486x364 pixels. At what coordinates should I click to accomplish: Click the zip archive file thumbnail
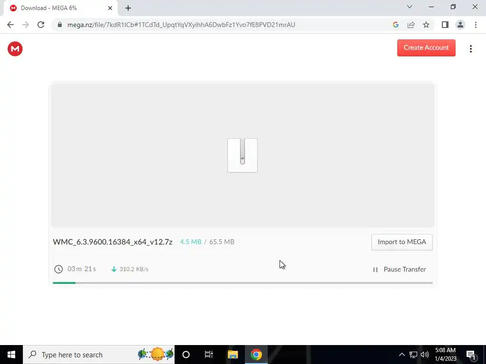tap(243, 155)
